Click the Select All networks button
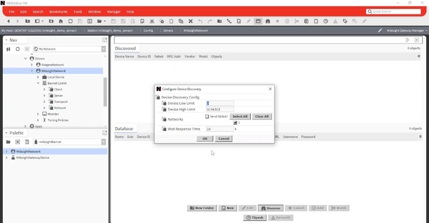The width and height of the screenshot is (429, 223). point(240,116)
